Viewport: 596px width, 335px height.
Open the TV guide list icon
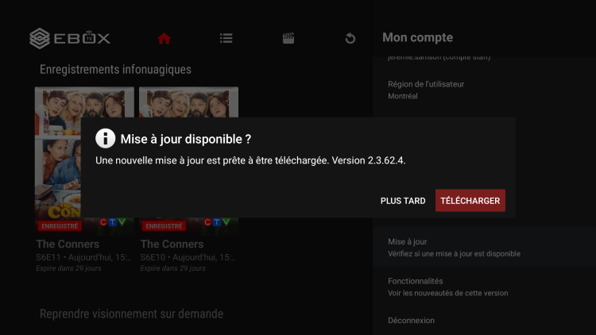226,38
